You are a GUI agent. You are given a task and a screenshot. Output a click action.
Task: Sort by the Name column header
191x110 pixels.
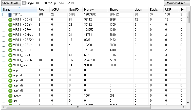click(x=19, y=10)
